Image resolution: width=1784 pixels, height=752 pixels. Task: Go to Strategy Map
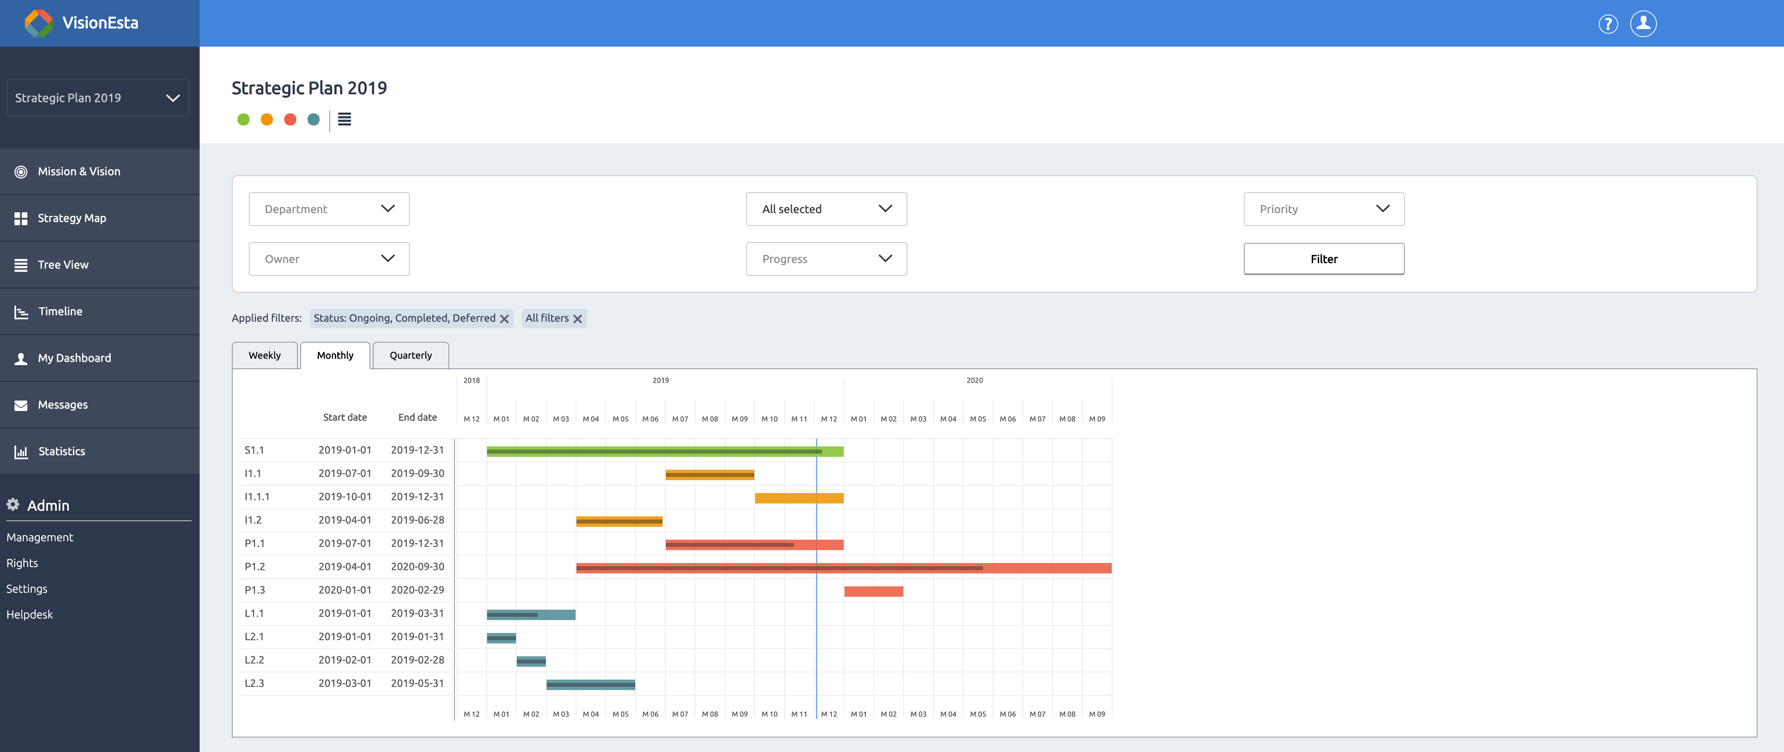point(71,218)
